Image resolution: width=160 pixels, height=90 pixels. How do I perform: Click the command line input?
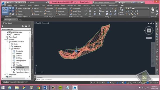click(x=96, y=79)
